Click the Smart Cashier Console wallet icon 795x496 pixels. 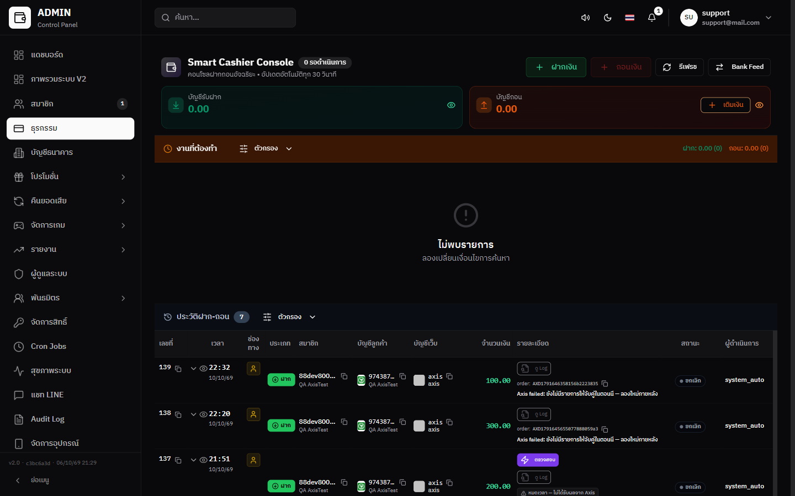click(x=171, y=67)
